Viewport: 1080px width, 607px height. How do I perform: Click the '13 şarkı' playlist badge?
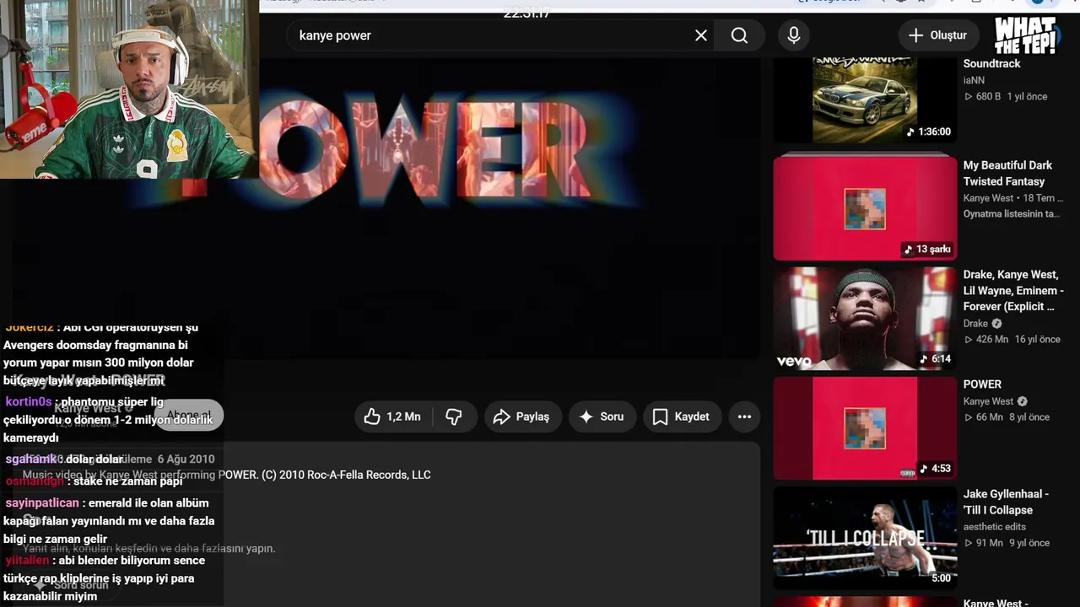pos(927,250)
